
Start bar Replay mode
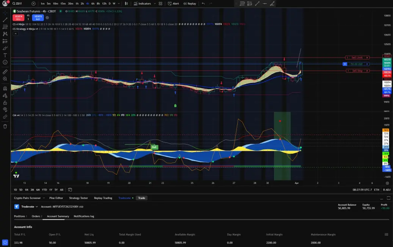189,3
